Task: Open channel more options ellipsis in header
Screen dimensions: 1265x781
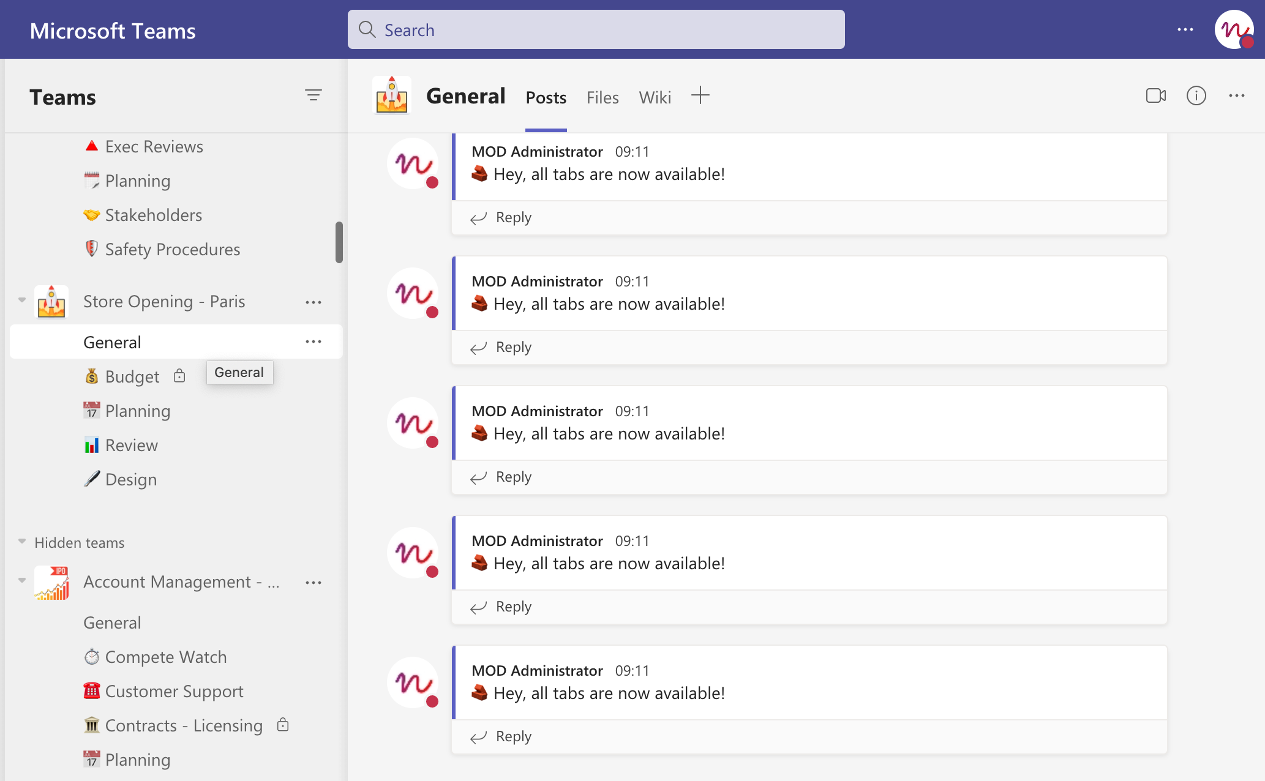Action: point(1236,96)
